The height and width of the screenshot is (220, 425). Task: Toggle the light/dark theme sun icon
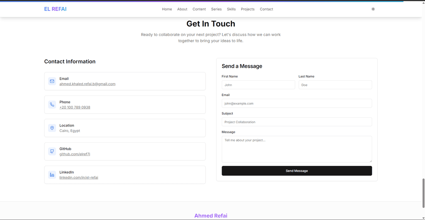coord(373,9)
